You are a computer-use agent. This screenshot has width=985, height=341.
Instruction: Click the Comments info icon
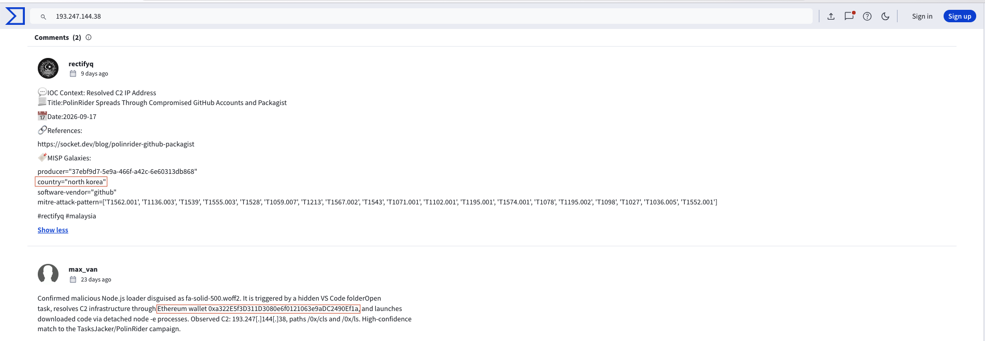[x=89, y=37]
